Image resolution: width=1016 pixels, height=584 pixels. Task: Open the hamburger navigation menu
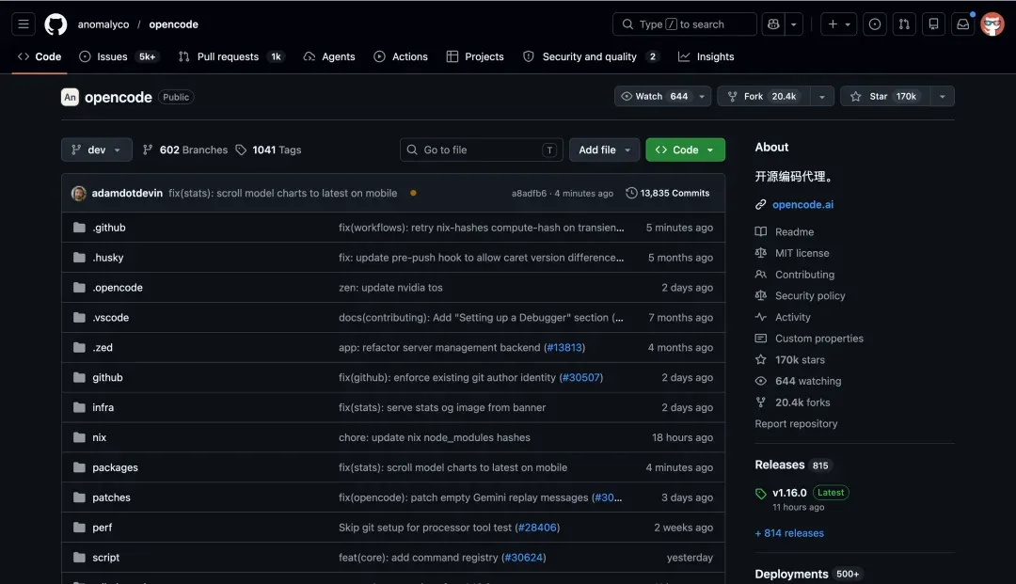(x=24, y=24)
